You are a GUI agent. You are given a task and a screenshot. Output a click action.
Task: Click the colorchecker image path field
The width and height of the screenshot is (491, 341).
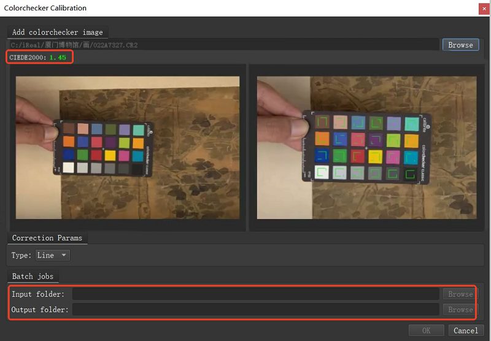point(224,45)
